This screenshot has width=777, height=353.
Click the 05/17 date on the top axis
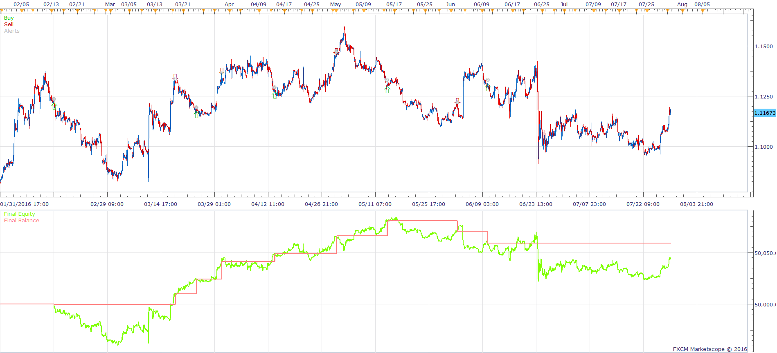point(394,4)
